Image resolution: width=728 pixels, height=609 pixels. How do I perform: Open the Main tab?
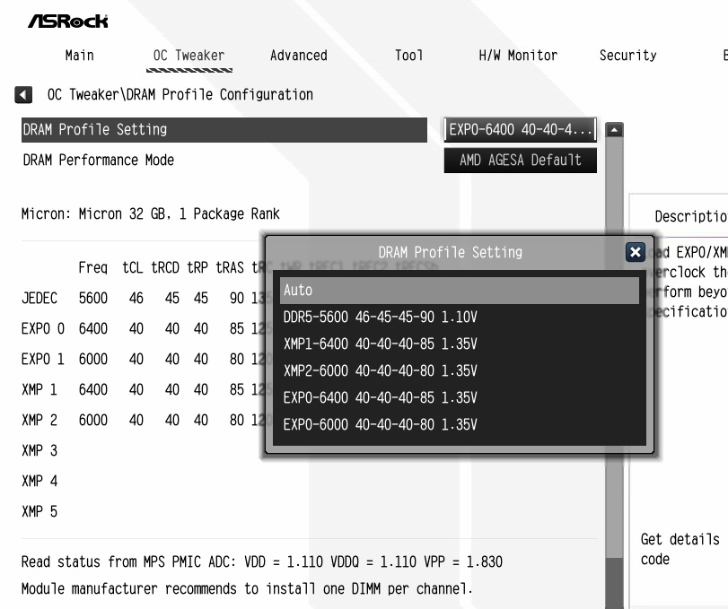click(79, 56)
